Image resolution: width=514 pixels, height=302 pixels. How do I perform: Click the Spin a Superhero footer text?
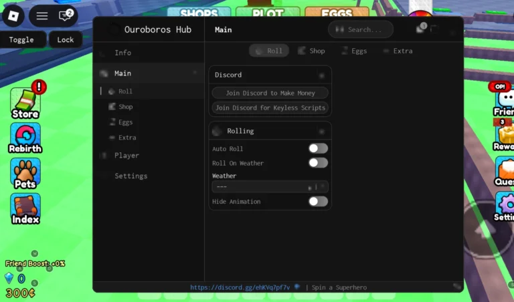click(339, 287)
